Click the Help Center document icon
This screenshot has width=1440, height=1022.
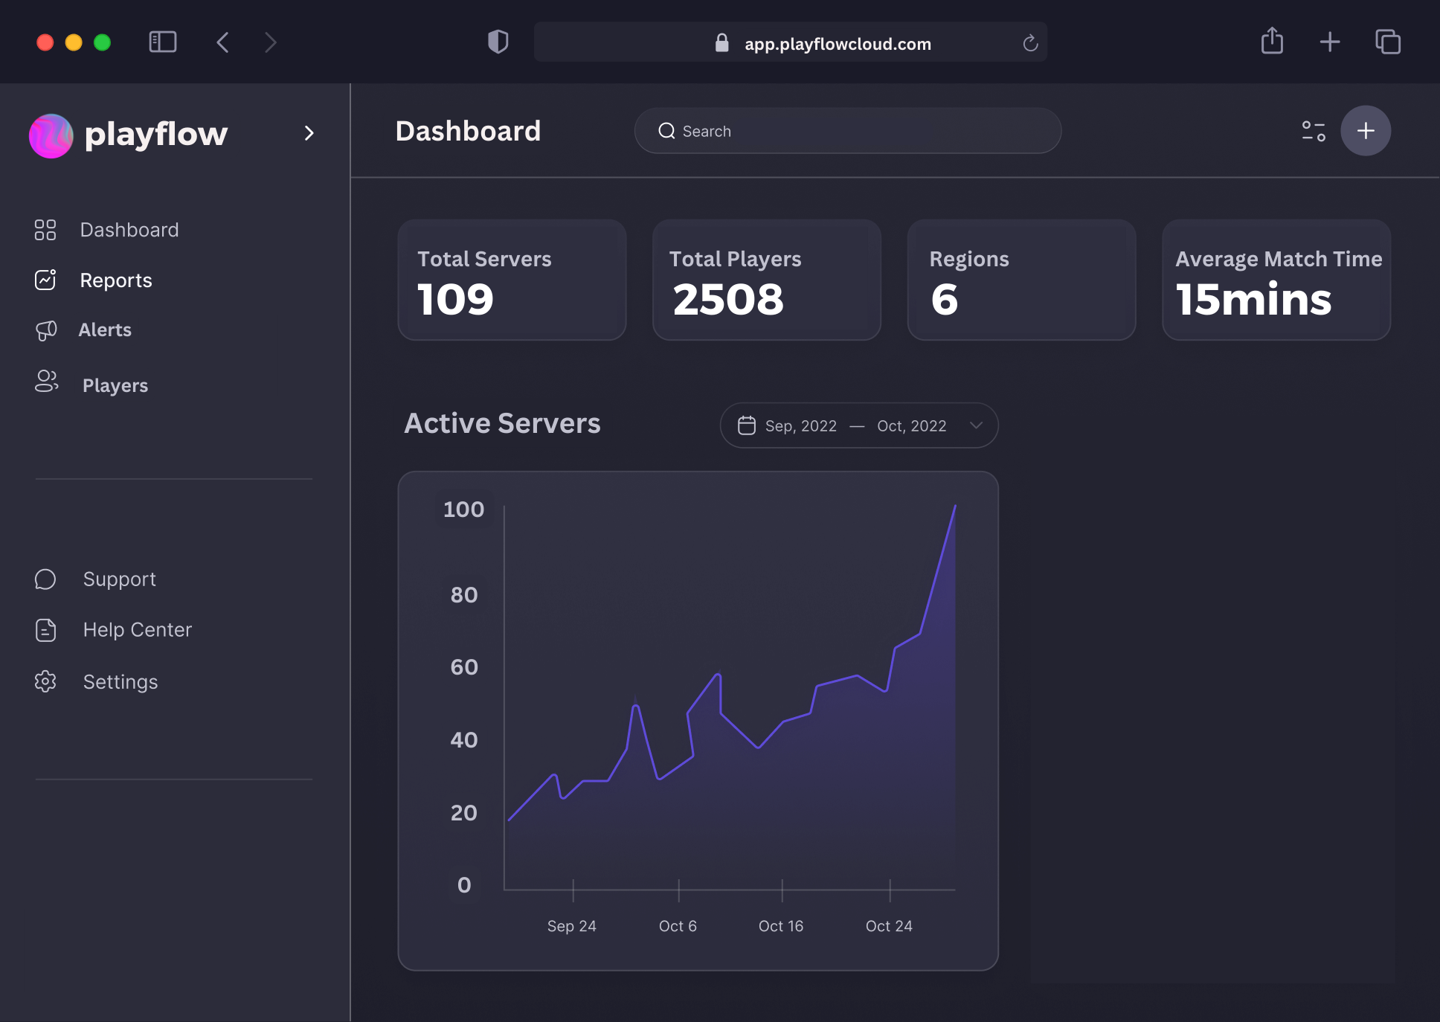[45, 629]
